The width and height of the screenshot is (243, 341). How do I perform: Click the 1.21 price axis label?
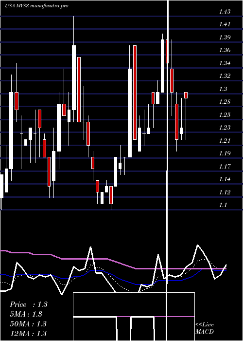pos(225,141)
